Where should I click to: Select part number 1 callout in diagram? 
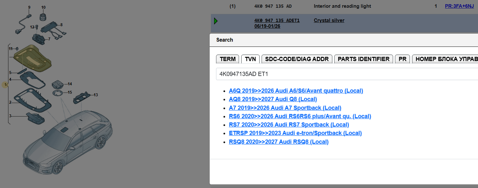pyautogui.click(x=5, y=85)
